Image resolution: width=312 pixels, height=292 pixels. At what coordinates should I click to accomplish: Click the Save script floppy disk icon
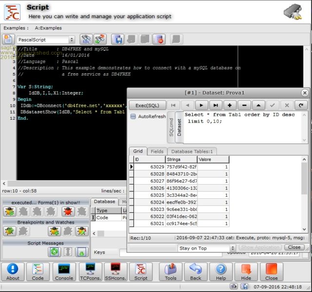coord(117,40)
